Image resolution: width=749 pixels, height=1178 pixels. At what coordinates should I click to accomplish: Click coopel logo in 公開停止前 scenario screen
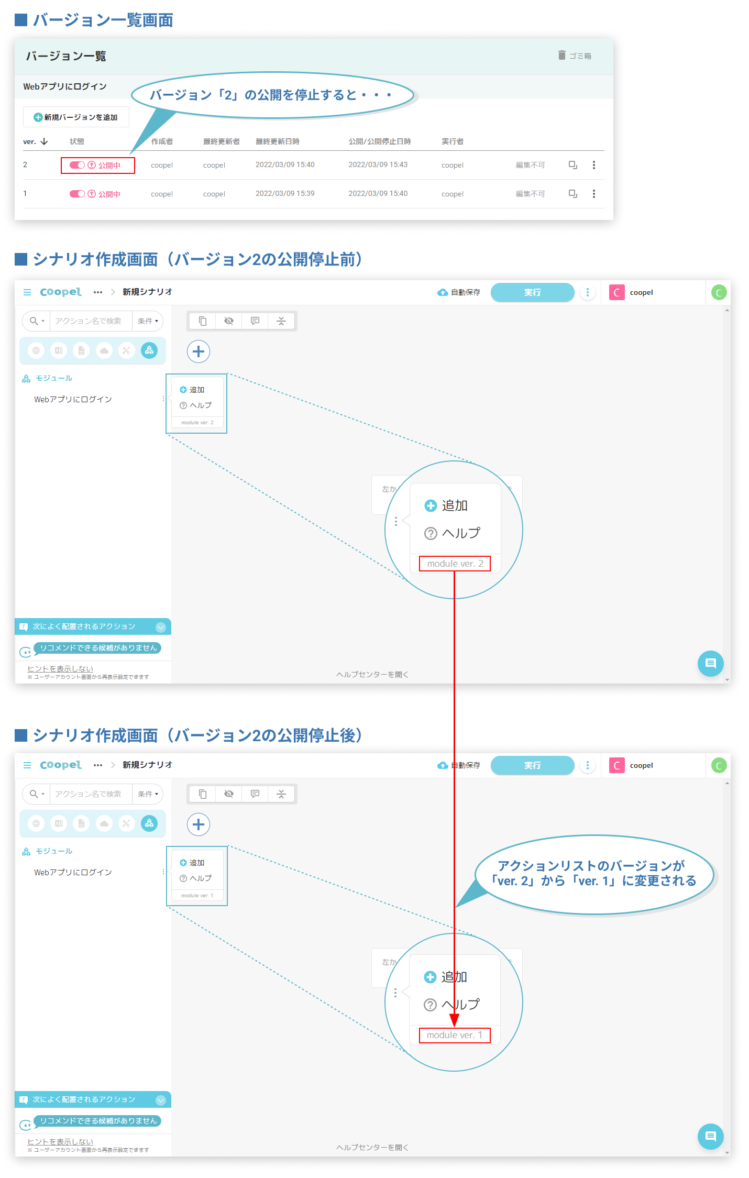point(61,292)
